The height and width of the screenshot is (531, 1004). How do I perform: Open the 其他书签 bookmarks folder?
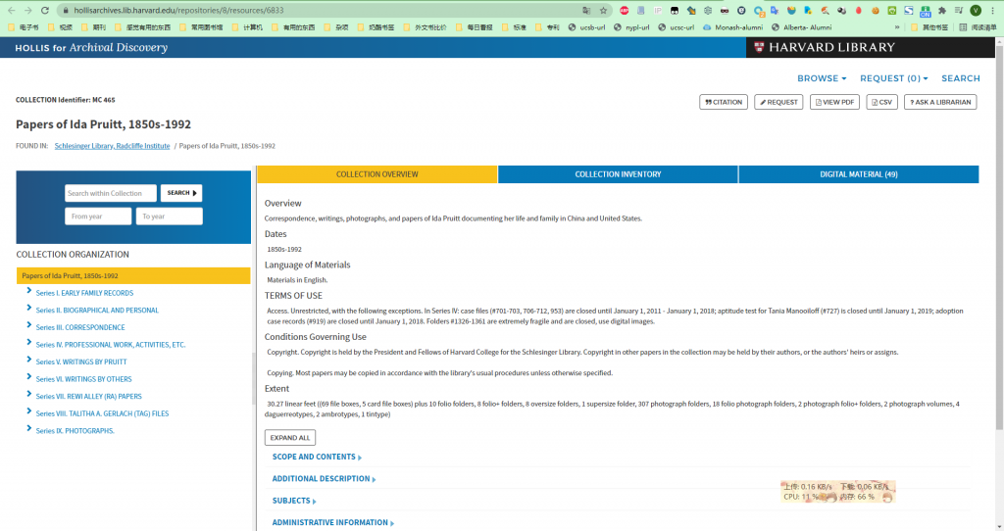click(929, 27)
